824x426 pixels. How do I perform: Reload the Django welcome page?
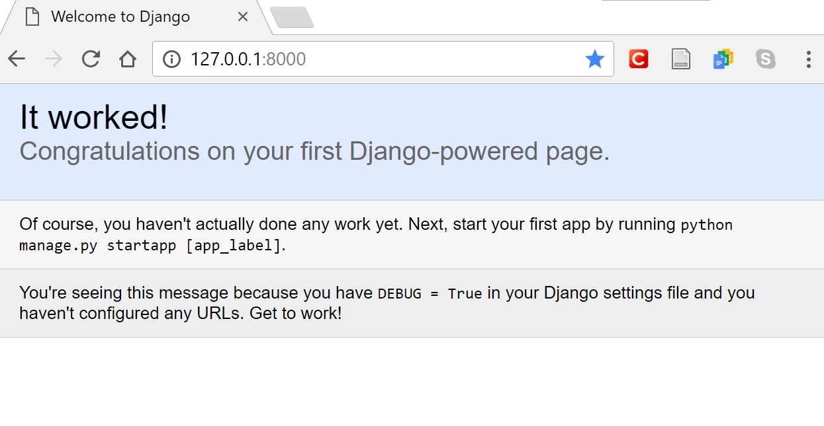91,59
